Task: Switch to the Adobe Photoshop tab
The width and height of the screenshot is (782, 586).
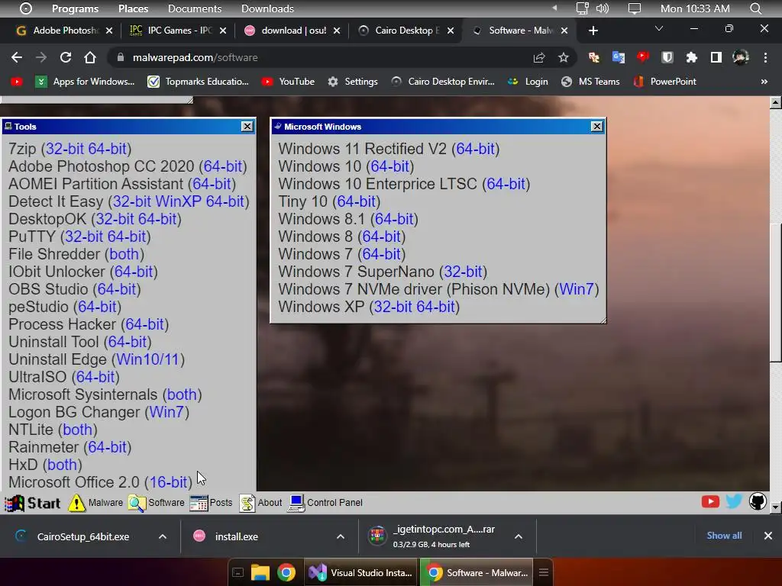Action: tap(65, 31)
